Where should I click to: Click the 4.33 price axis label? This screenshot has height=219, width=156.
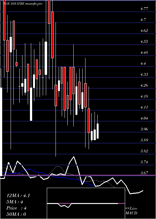point(144,74)
